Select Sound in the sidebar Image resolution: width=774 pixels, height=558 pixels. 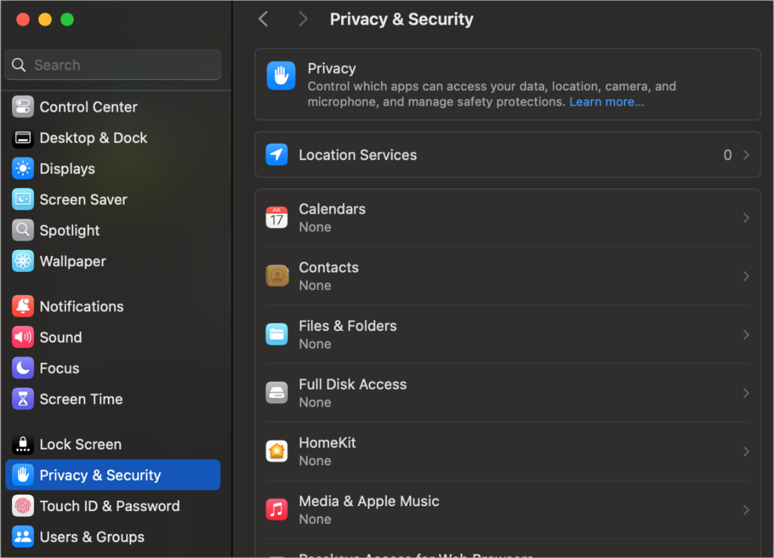point(61,337)
